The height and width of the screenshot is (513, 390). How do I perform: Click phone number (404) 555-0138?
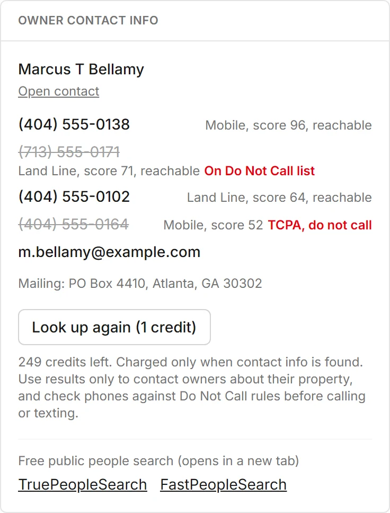click(x=74, y=124)
